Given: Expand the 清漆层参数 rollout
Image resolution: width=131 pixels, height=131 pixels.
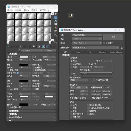Looking at the screenshot, I should (x=31, y=111).
